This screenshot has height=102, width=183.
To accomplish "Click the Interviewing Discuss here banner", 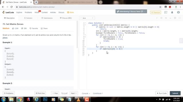I will (131, 11).
